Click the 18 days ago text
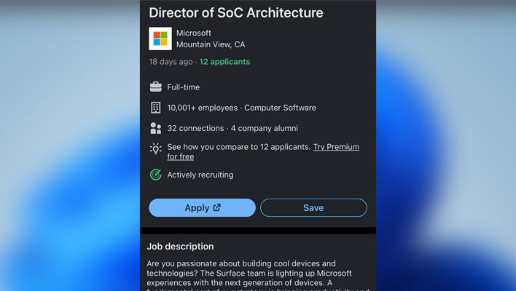 (171, 62)
